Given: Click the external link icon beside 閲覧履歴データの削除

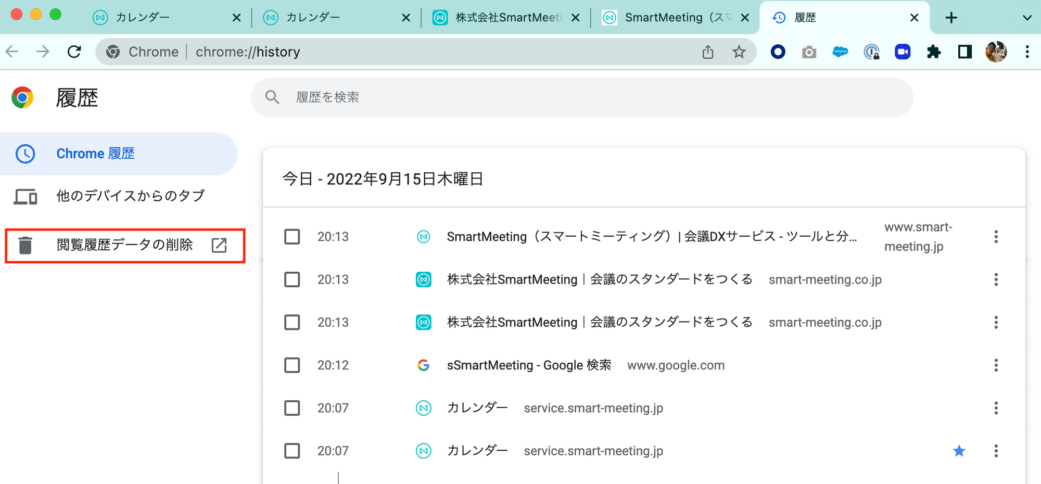Looking at the screenshot, I should click(x=219, y=245).
